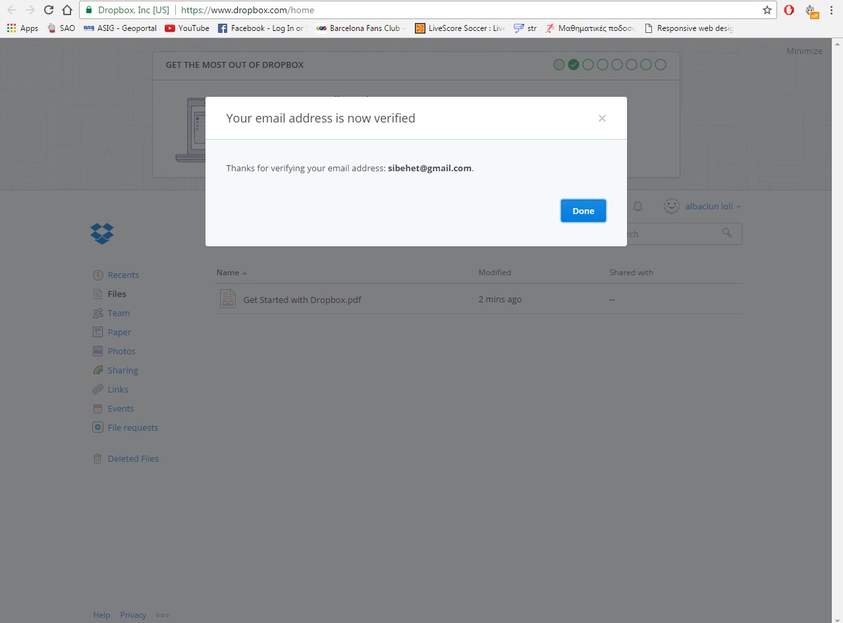843x623 pixels.
Task: Go back with the browser arrow
Action: [x=12, y=10]
